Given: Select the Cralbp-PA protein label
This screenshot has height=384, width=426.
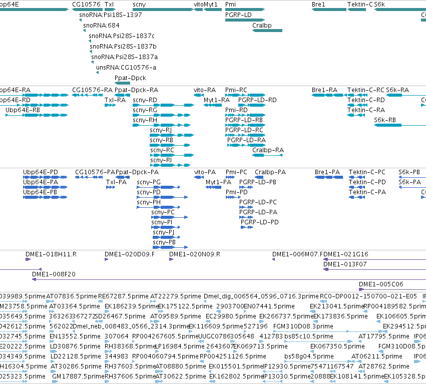Looking at the screenshot, I should click(x=270, y=172).
